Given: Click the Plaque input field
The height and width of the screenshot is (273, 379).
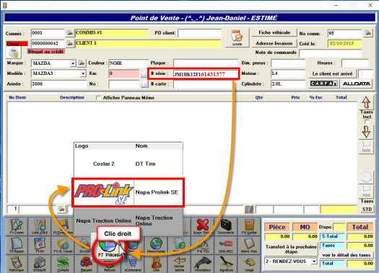Looking at the screenshot, I should 206,63.
